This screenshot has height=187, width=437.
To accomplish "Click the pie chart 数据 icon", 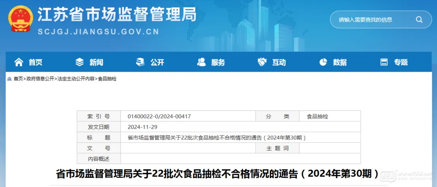I will coord(323,62).
